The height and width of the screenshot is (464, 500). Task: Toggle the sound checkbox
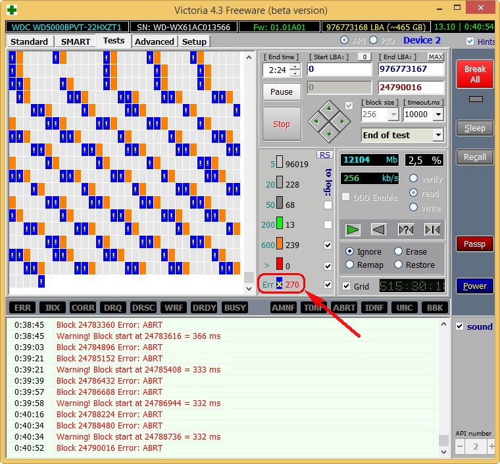point(459,326)
